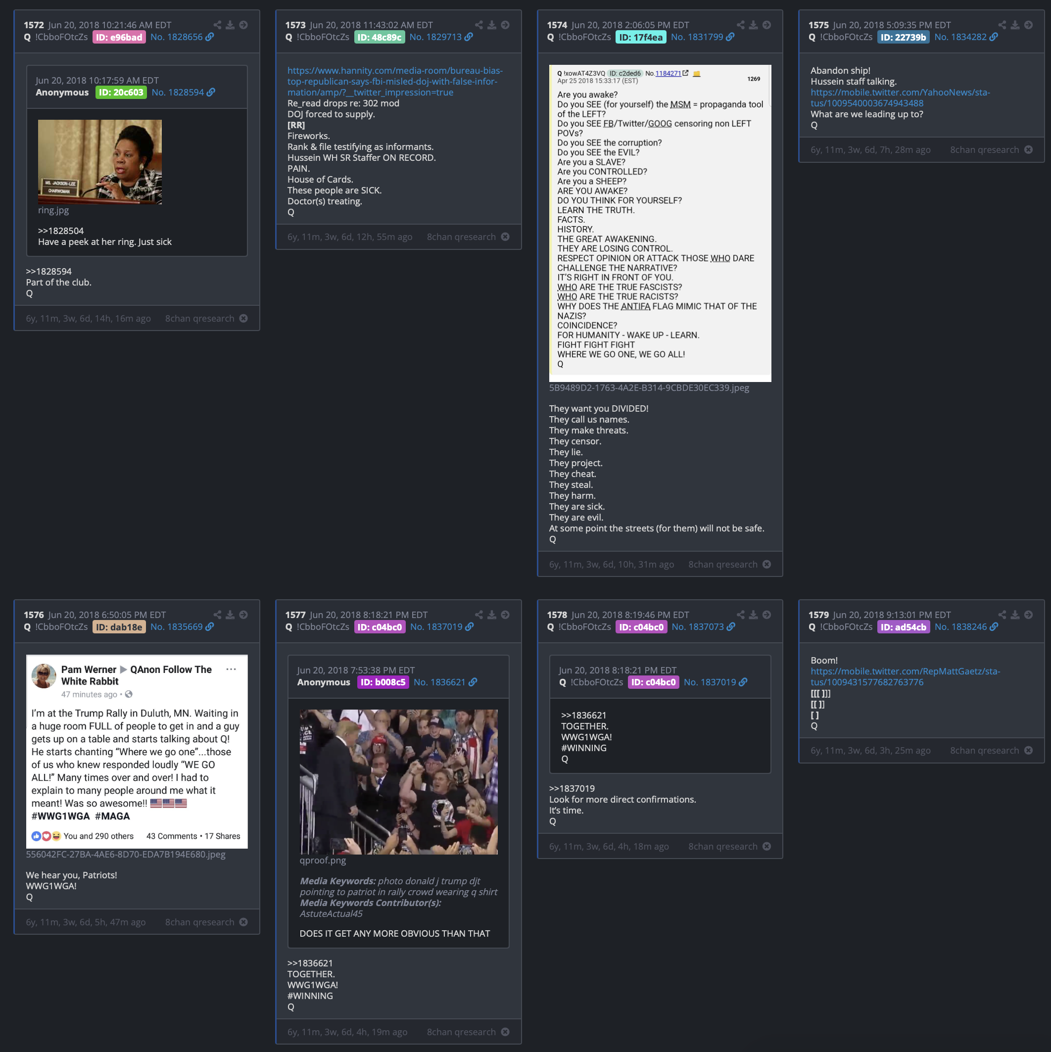The width and height of the screenshot is (1051, 1052).
Task: Click ID badge 48c89c
Action: tap(380, 37)
